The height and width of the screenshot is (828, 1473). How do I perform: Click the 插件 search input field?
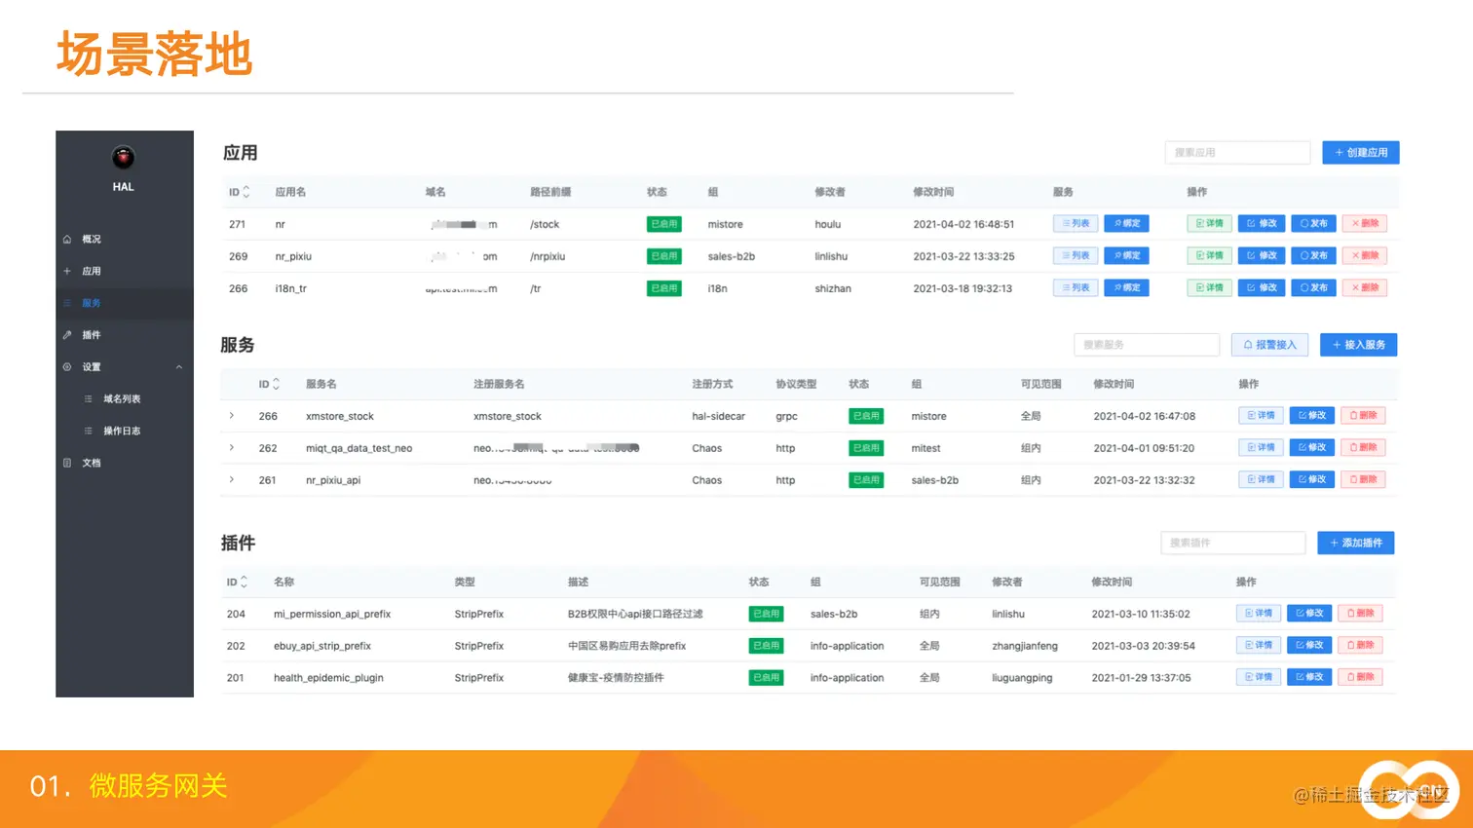(x=1233, y=543)
